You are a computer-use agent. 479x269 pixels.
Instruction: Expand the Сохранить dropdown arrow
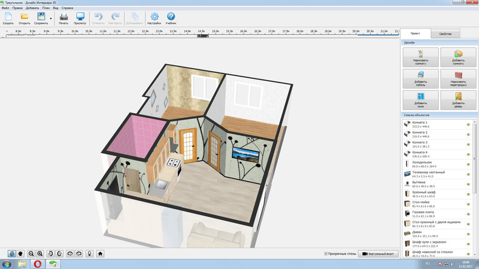tap(51, 19)
